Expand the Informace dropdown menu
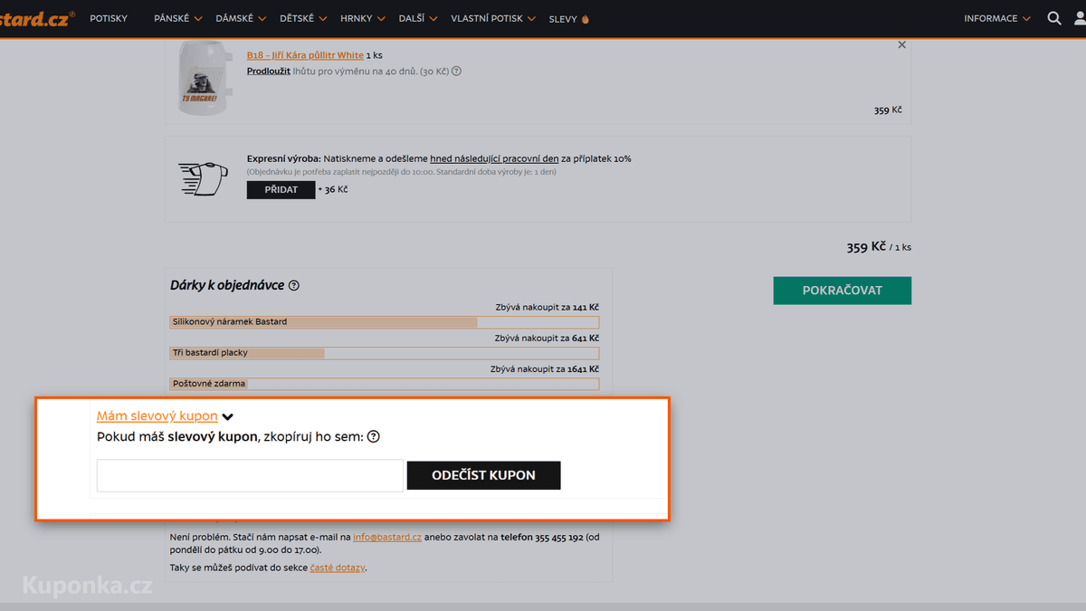 (997, 18)
